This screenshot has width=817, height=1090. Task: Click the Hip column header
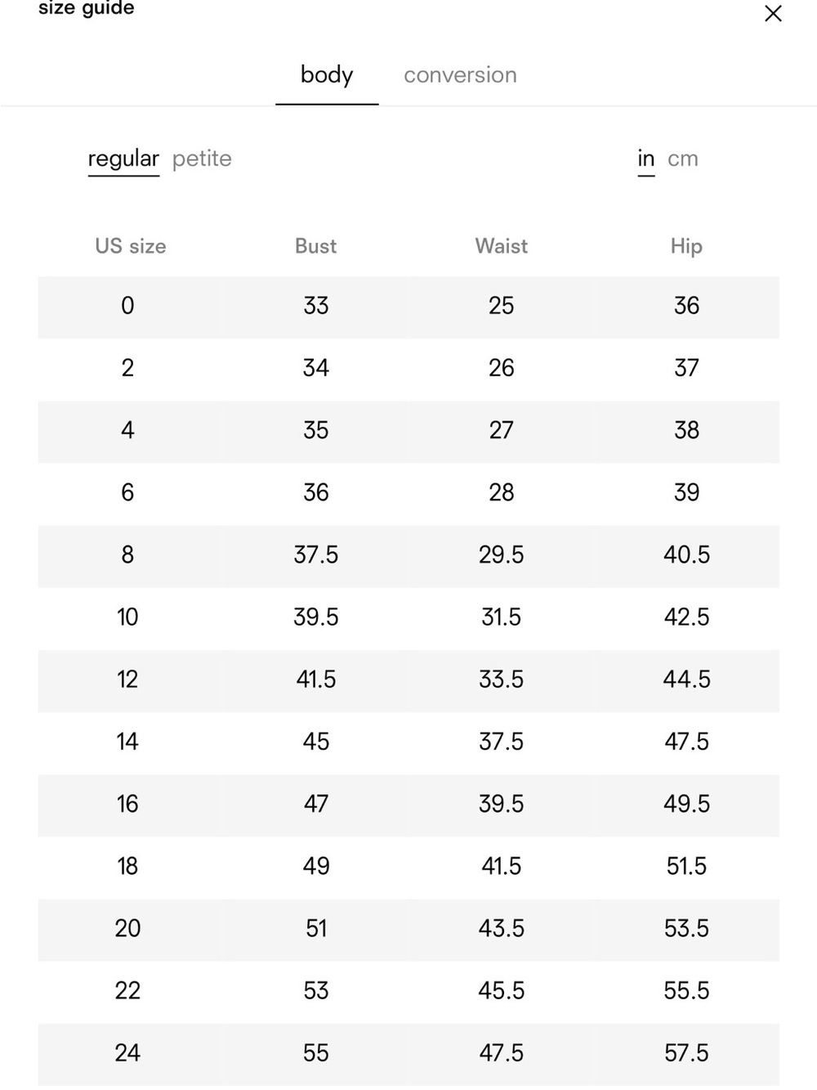click(x=686, y=246)
